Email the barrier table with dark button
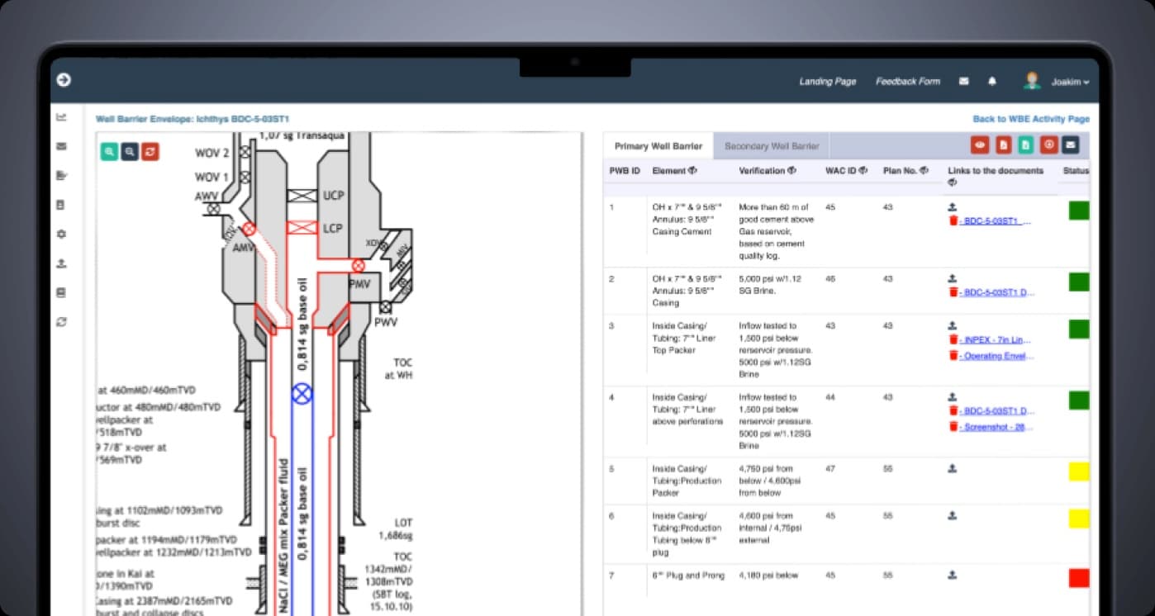This screenshot has width=1155, height=616. [x=1071, y=145]
